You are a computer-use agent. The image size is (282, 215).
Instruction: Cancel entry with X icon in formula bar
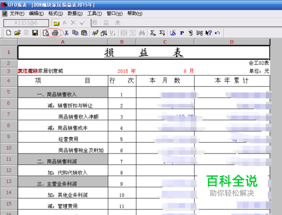point(73,23)
